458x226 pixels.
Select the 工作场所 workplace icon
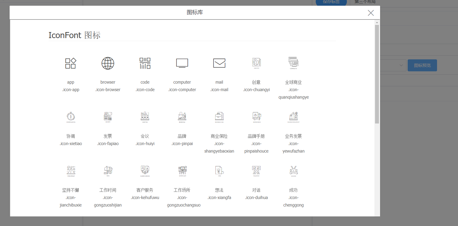click(182, 171)
